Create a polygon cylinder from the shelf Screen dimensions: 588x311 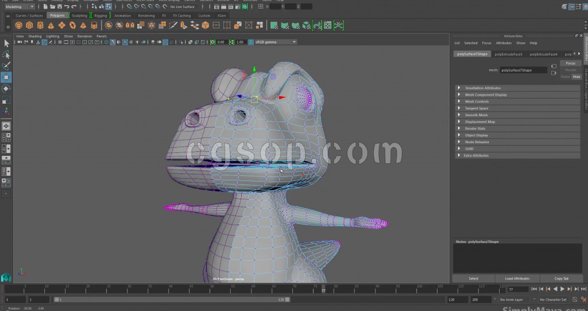(40, 25)
